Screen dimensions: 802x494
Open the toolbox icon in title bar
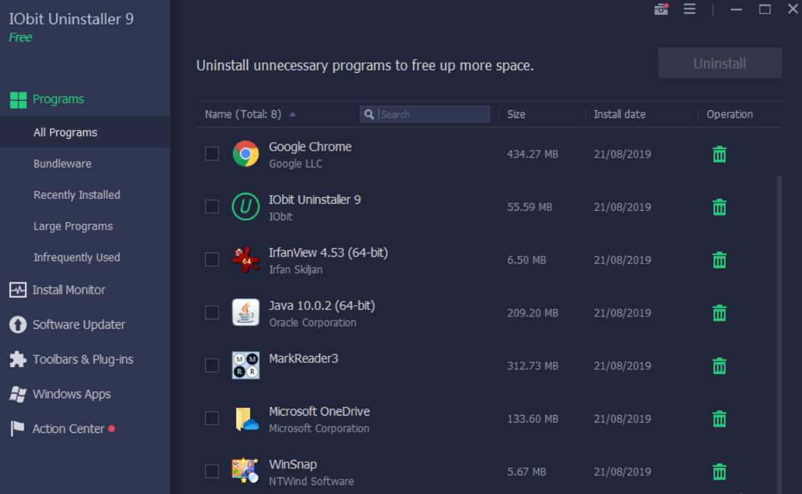coord(661,9)
